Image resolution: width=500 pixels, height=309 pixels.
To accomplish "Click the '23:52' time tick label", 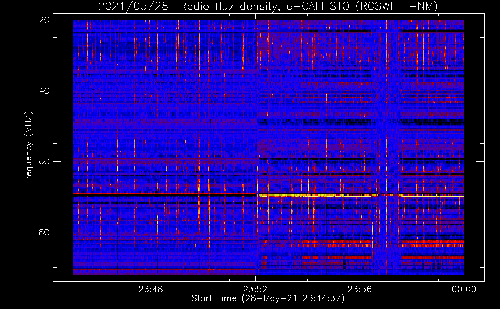I will [255, 290].
